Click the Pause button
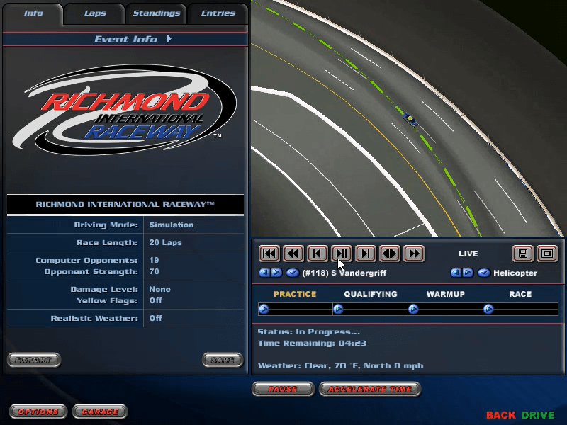This screenshot has width=567, height=425. (283, 389)
